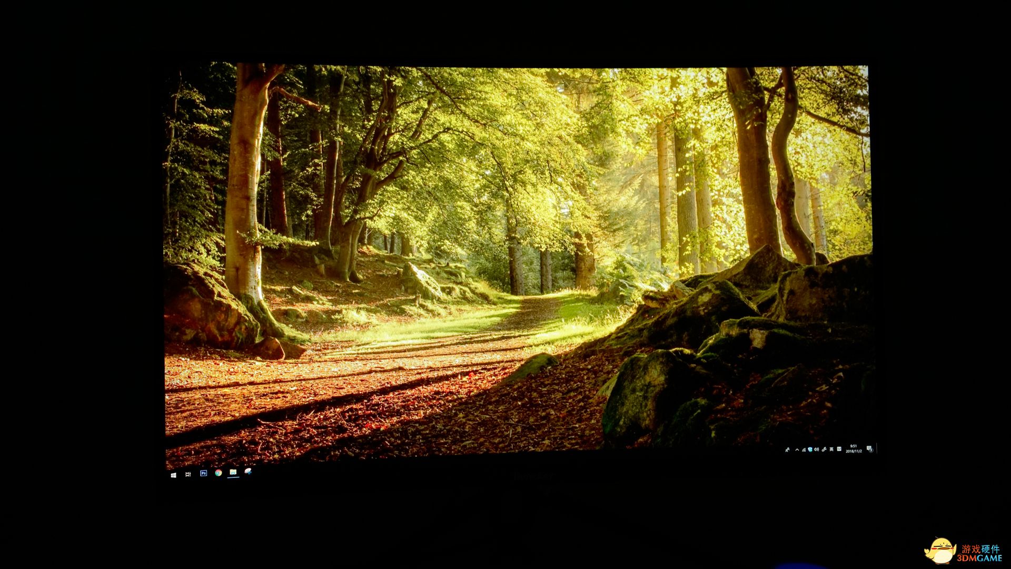Open Google Chrome from the taskbar
Viewport: 1011px width, 569px height.
click(218, 473)
